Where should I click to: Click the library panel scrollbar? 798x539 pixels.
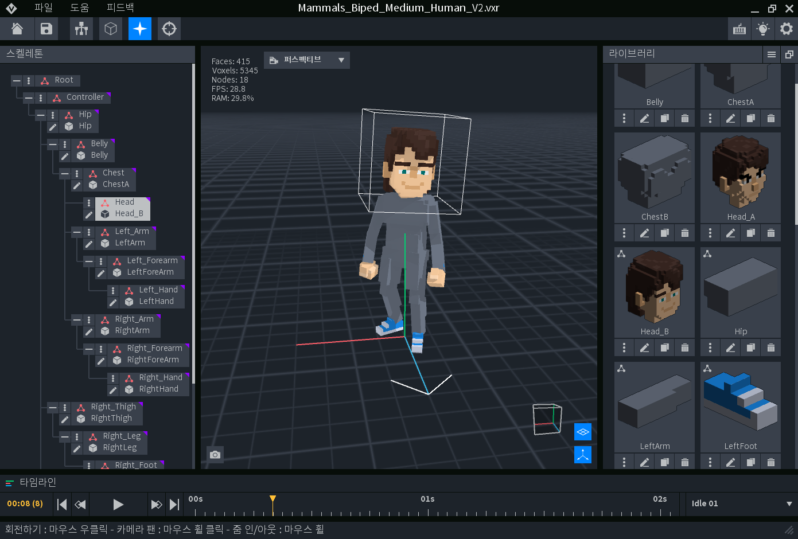(x=796, y=154)
